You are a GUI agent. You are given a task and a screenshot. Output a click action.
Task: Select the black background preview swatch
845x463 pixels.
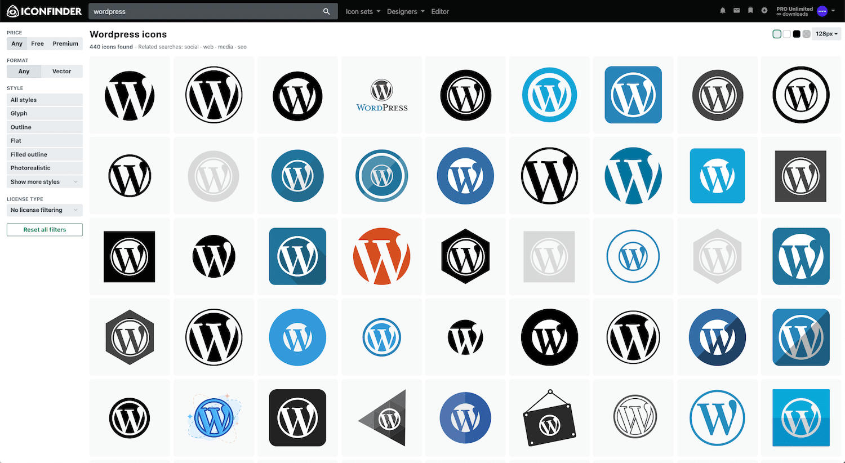click(797, 34)
